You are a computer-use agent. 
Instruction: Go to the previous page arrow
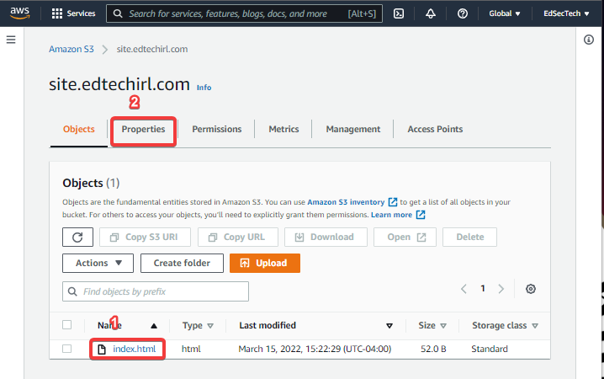(x=464, y=289)
